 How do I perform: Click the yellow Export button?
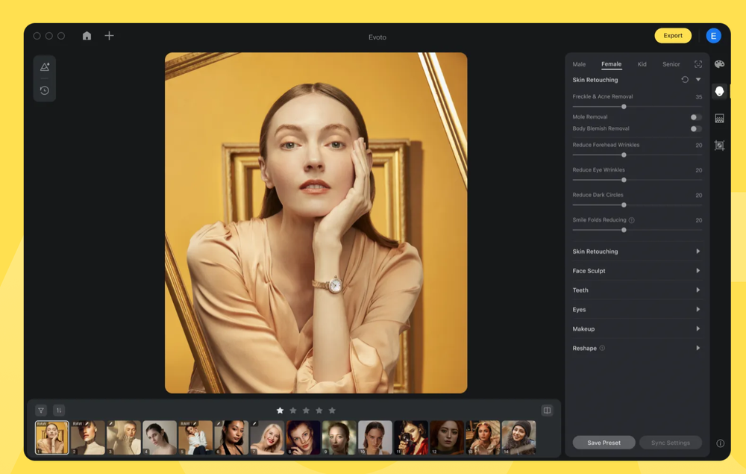coord(673,36)
